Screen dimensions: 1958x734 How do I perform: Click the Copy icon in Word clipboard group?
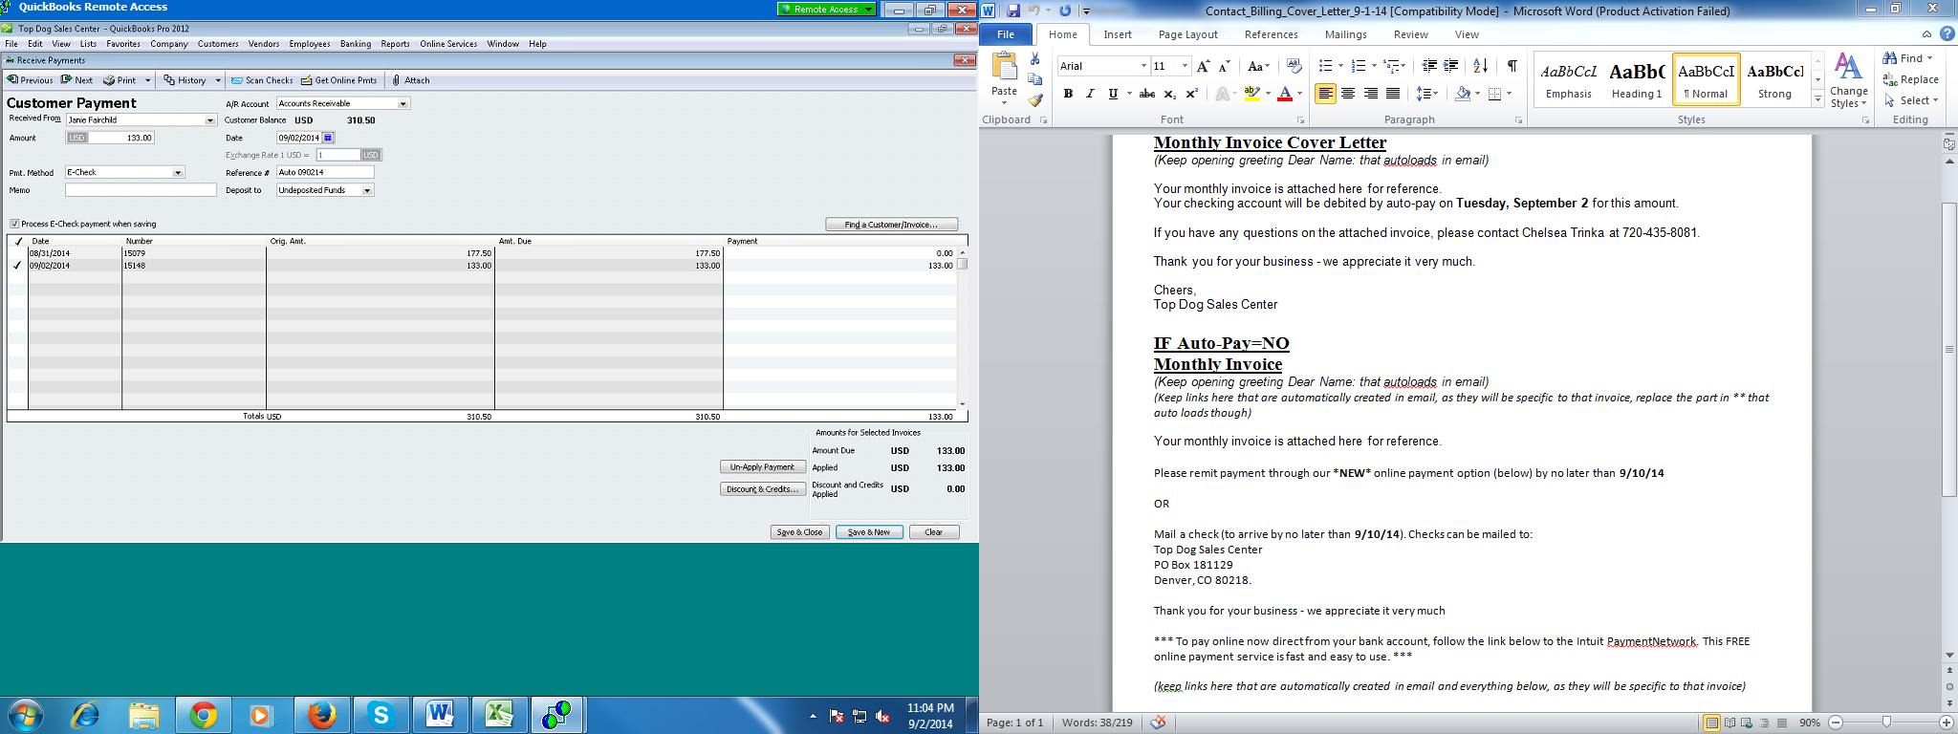pyautogui.click(x=1034, y=80)
